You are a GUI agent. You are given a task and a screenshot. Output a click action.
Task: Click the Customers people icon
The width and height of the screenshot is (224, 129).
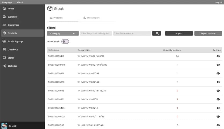(4, 25)
